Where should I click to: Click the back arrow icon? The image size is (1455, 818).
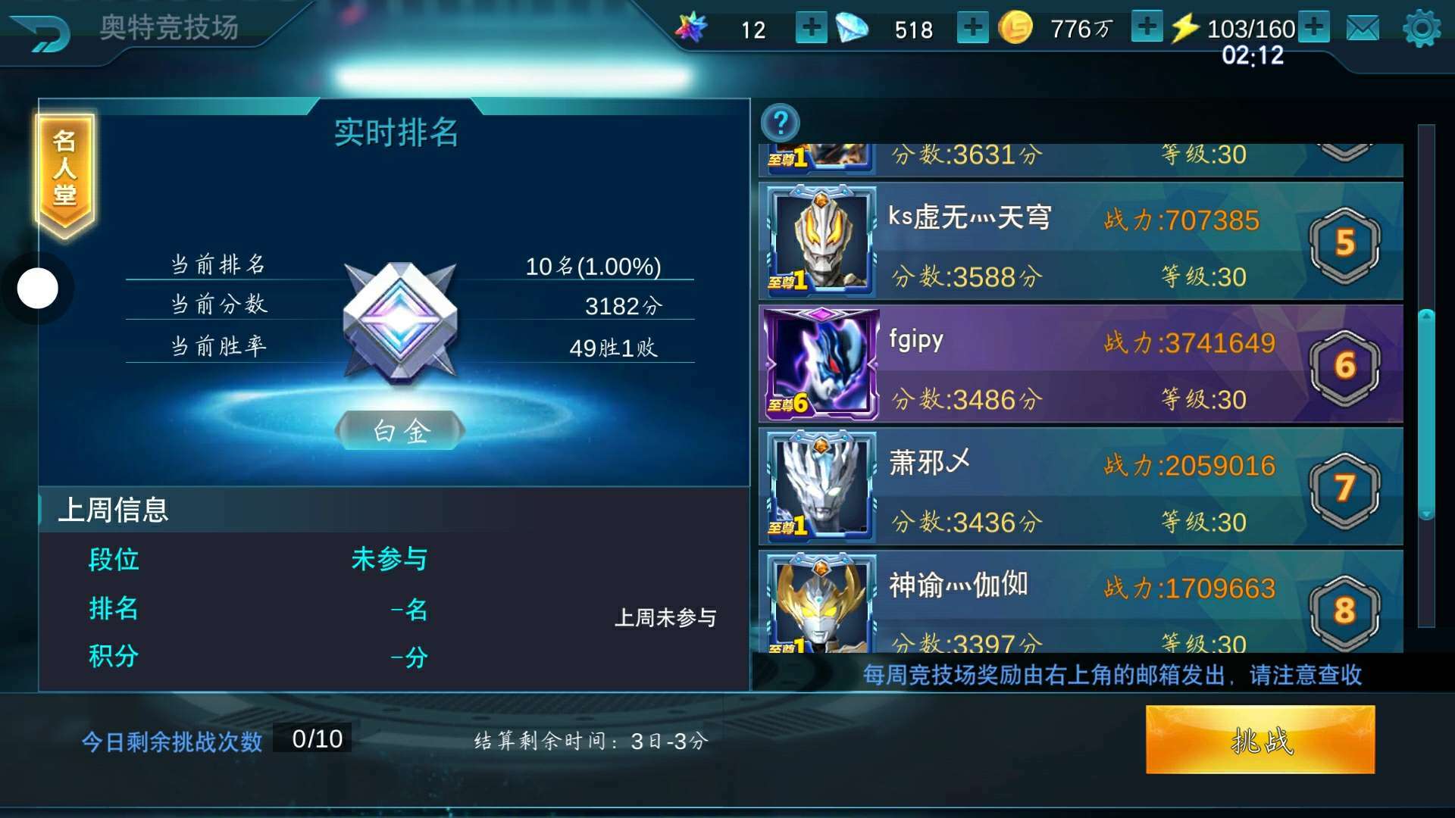point(42,33)
